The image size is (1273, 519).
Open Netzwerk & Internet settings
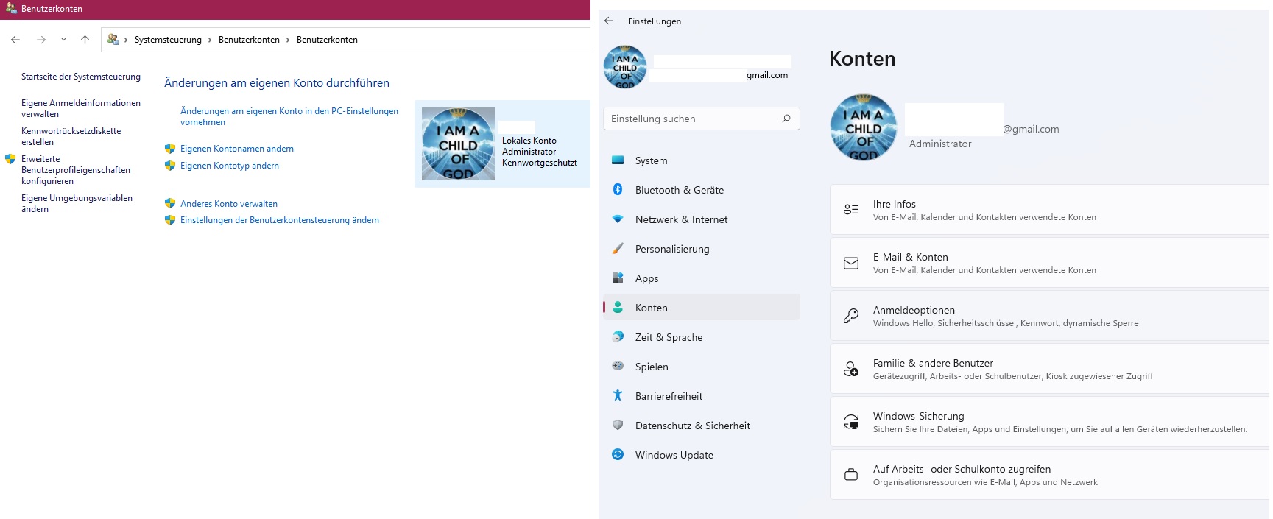pos(701,219)
